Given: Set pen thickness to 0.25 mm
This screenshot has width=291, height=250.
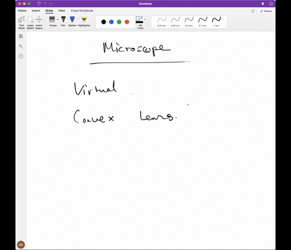Looking at the screenshot, I should click(162, 22).
